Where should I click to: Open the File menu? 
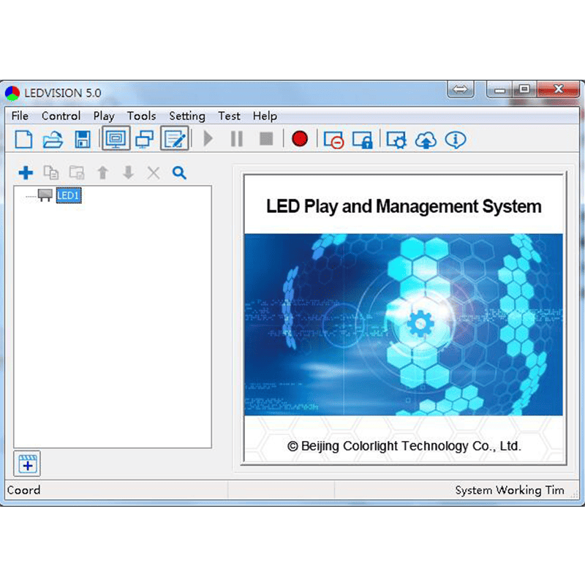tap(20, 116)
